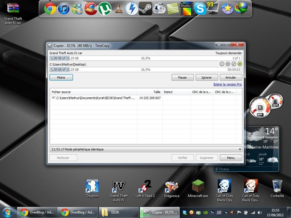
Task: Click the power plug tray icon
Action: click(x=246, y=213)
